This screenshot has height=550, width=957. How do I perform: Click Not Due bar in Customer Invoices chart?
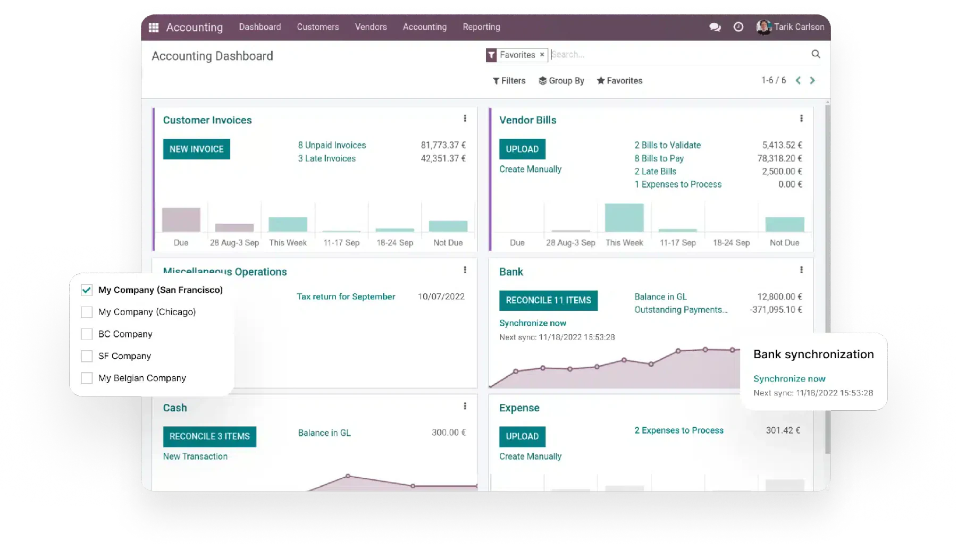coord(448,226)
